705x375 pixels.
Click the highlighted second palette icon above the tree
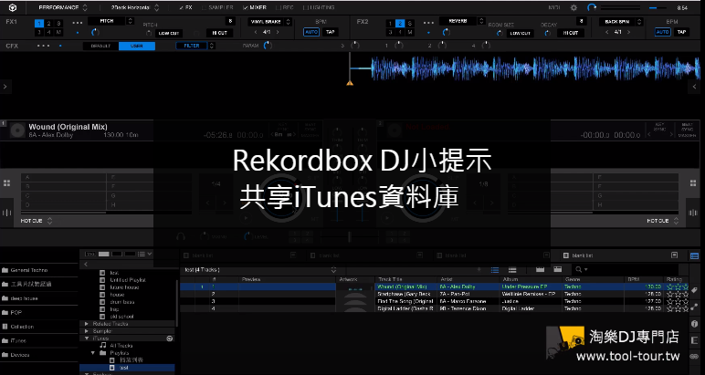pos(104,255)
